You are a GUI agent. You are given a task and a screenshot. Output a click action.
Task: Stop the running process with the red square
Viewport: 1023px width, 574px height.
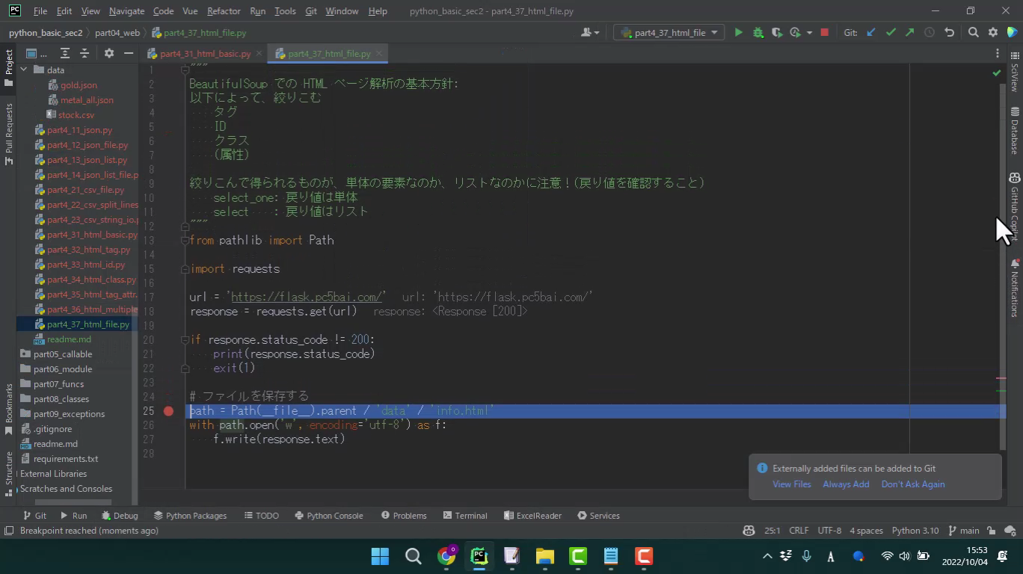pyautogui.click(x=824, y=32)
